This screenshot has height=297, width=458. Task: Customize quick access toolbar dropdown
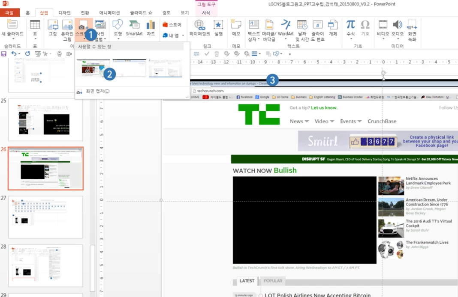(290, 54)
